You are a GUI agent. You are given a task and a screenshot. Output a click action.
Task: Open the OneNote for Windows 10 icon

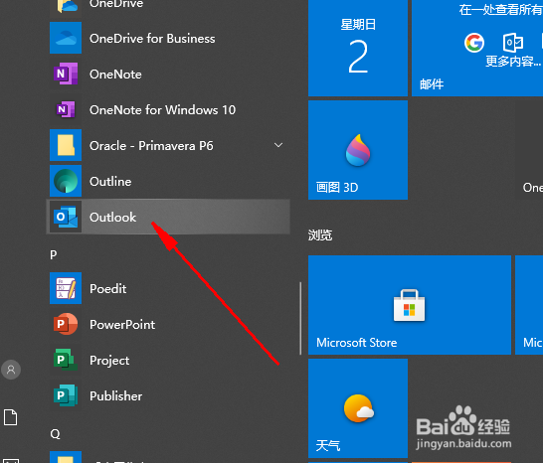(x=66, y=109)
